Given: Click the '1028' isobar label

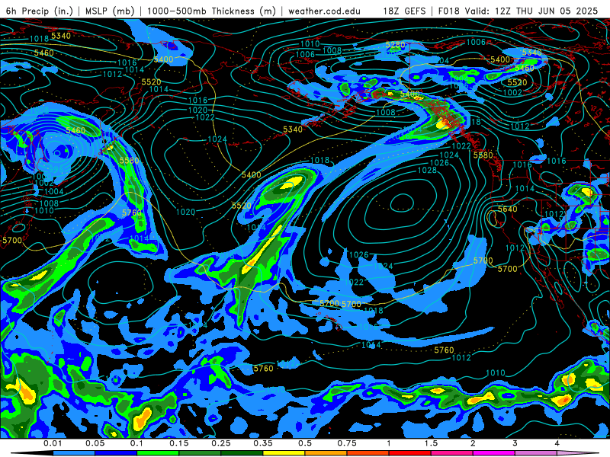Looking at the screenshot, I should [x=427, y=170].
